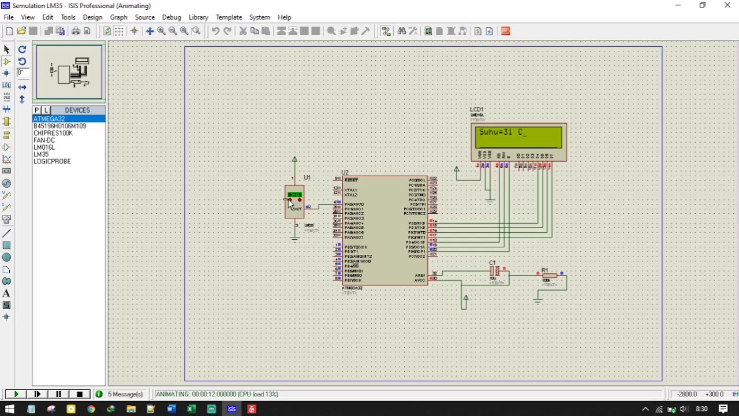
Task: Click the zoom in magnifier icon
Action: click(162, 31)
